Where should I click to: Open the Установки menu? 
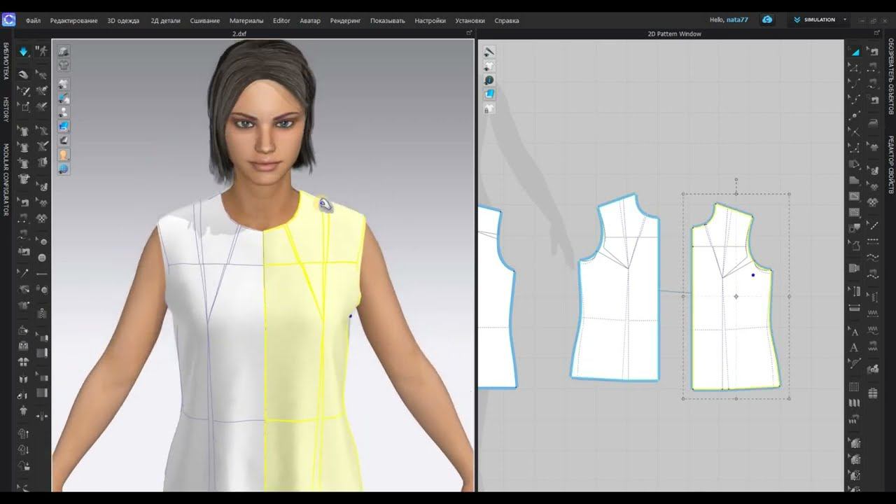(x=470, y=20)
